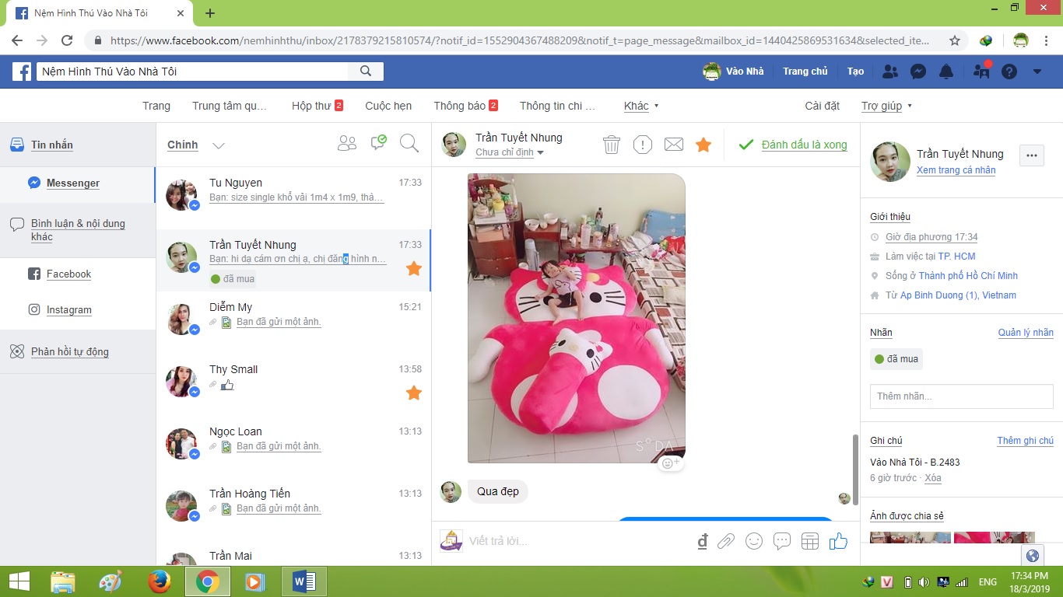This screenshot has width=1063, height=597.
Task: Open the Messenger icon in top bar
Action: click(x=918, y=72)
